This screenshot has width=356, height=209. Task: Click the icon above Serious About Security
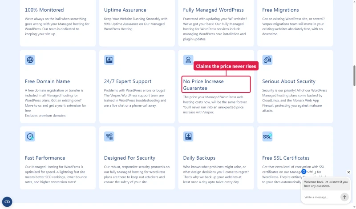tap(267, 60)
